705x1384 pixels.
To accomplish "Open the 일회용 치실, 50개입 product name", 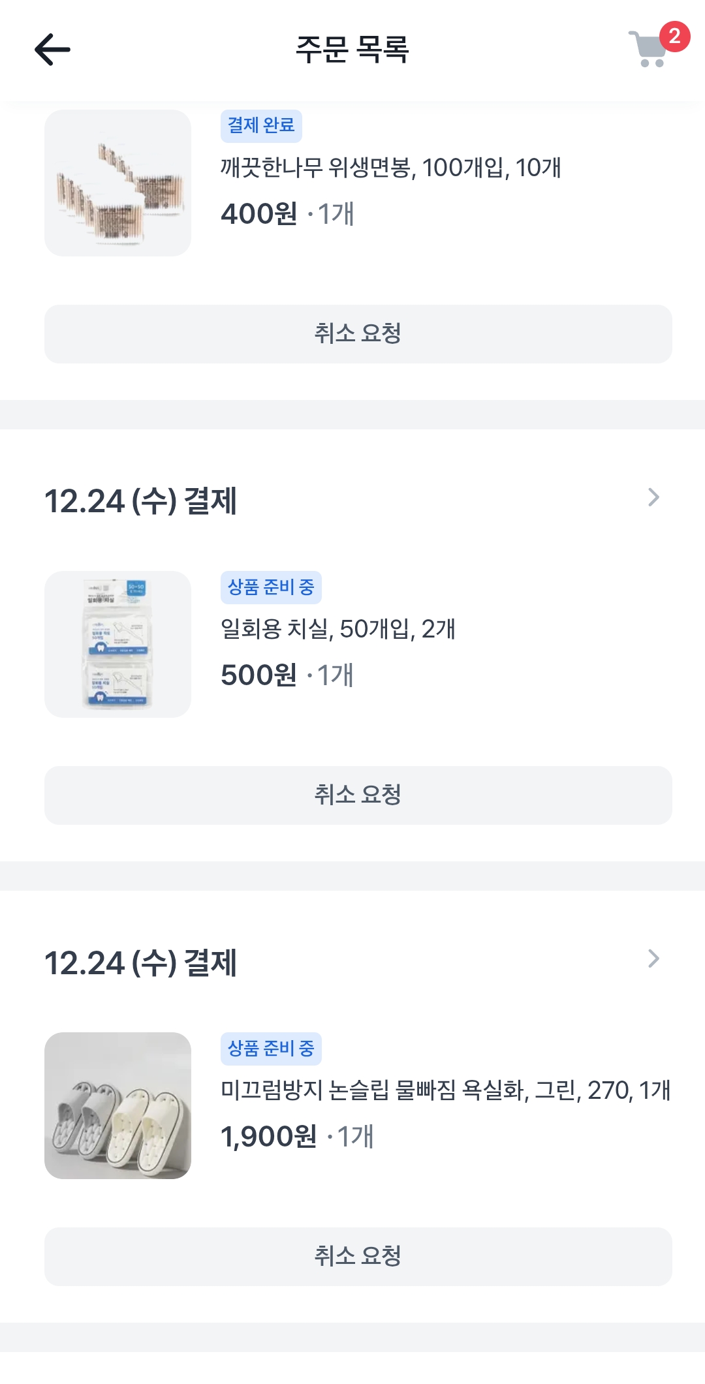I will click(x=338, y=630).
